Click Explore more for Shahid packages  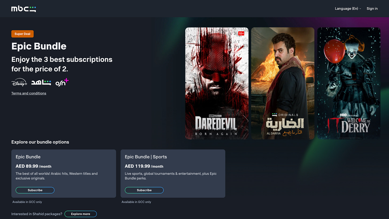coord(80,214)
